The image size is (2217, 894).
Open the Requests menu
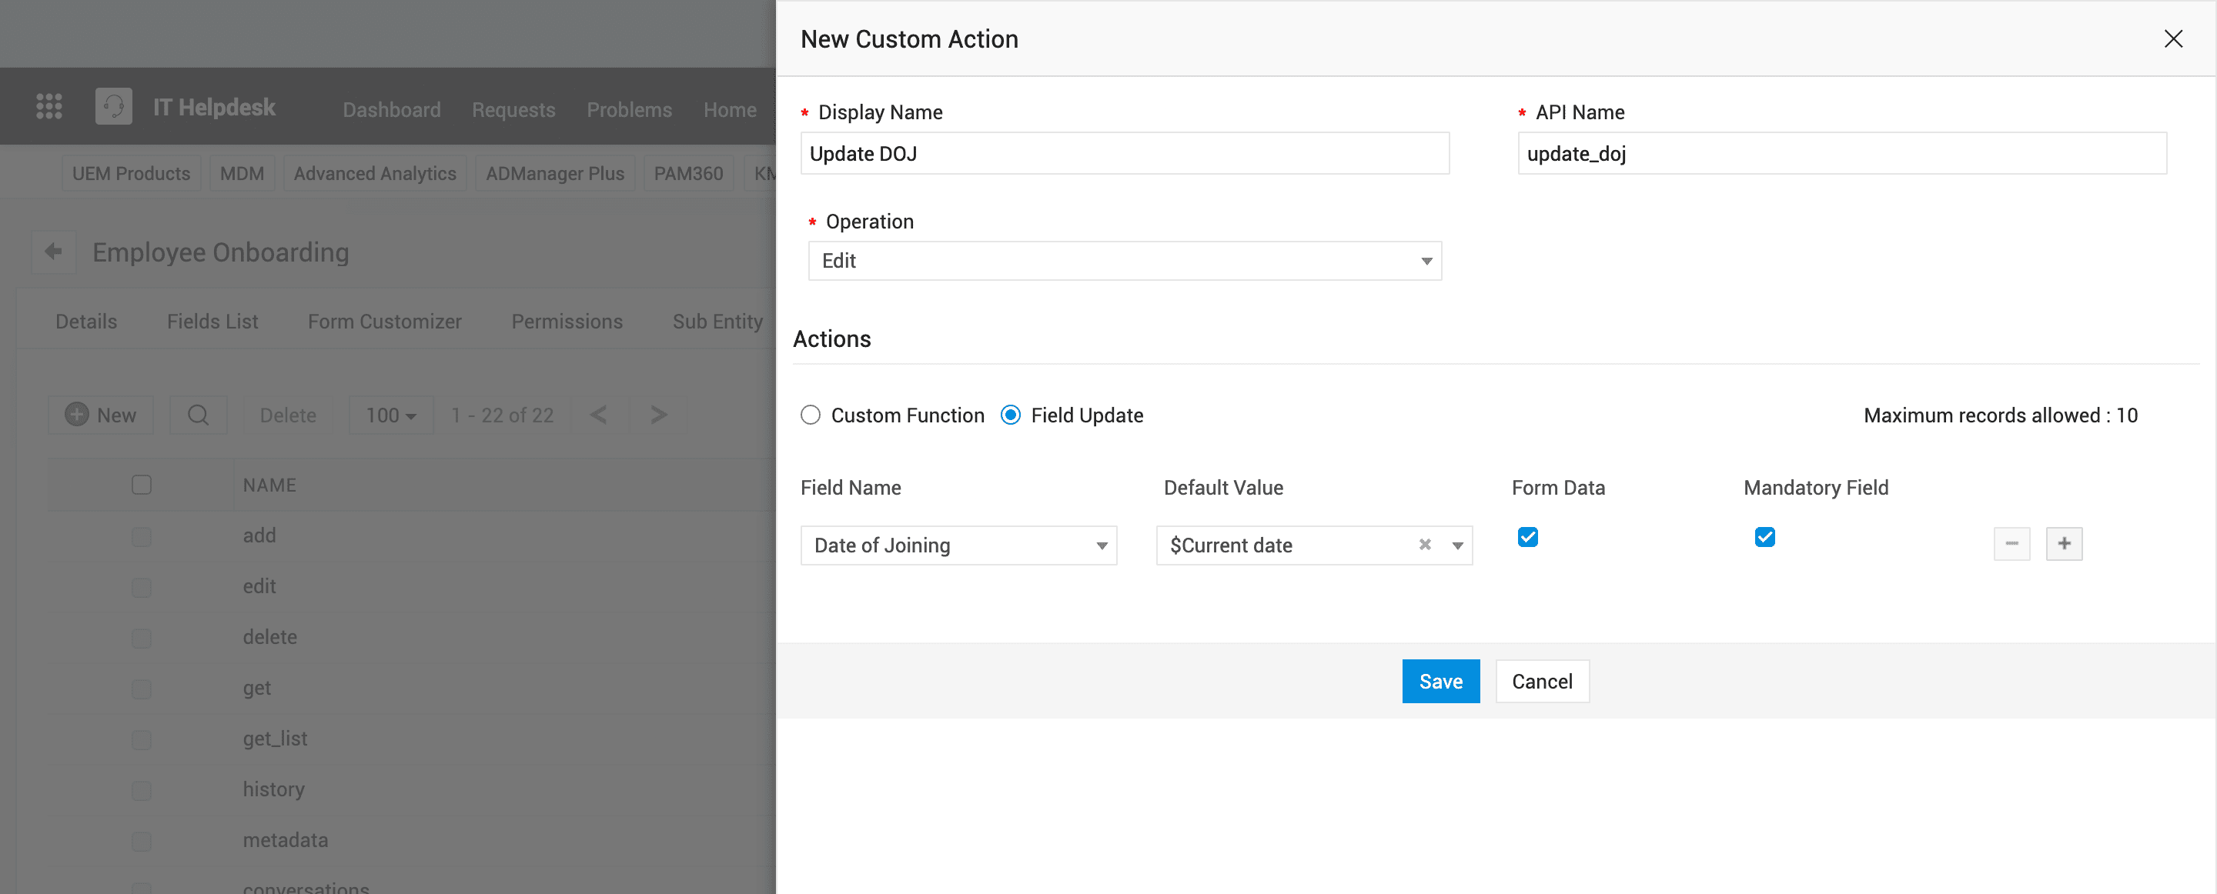(513, 109)
